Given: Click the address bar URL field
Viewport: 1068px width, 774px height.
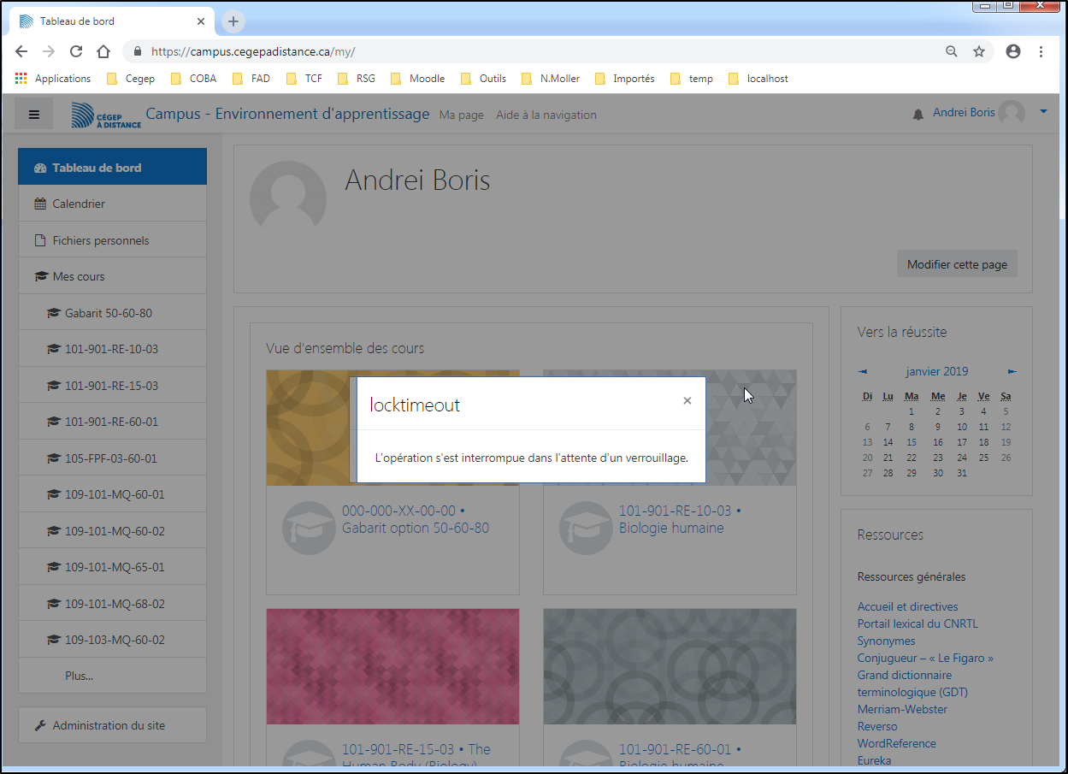Looking at the screenshot, I should 513,51.
